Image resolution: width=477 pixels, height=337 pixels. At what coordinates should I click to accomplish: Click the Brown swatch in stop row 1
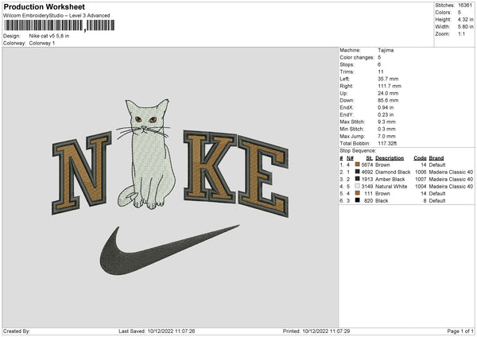(358, 165)
